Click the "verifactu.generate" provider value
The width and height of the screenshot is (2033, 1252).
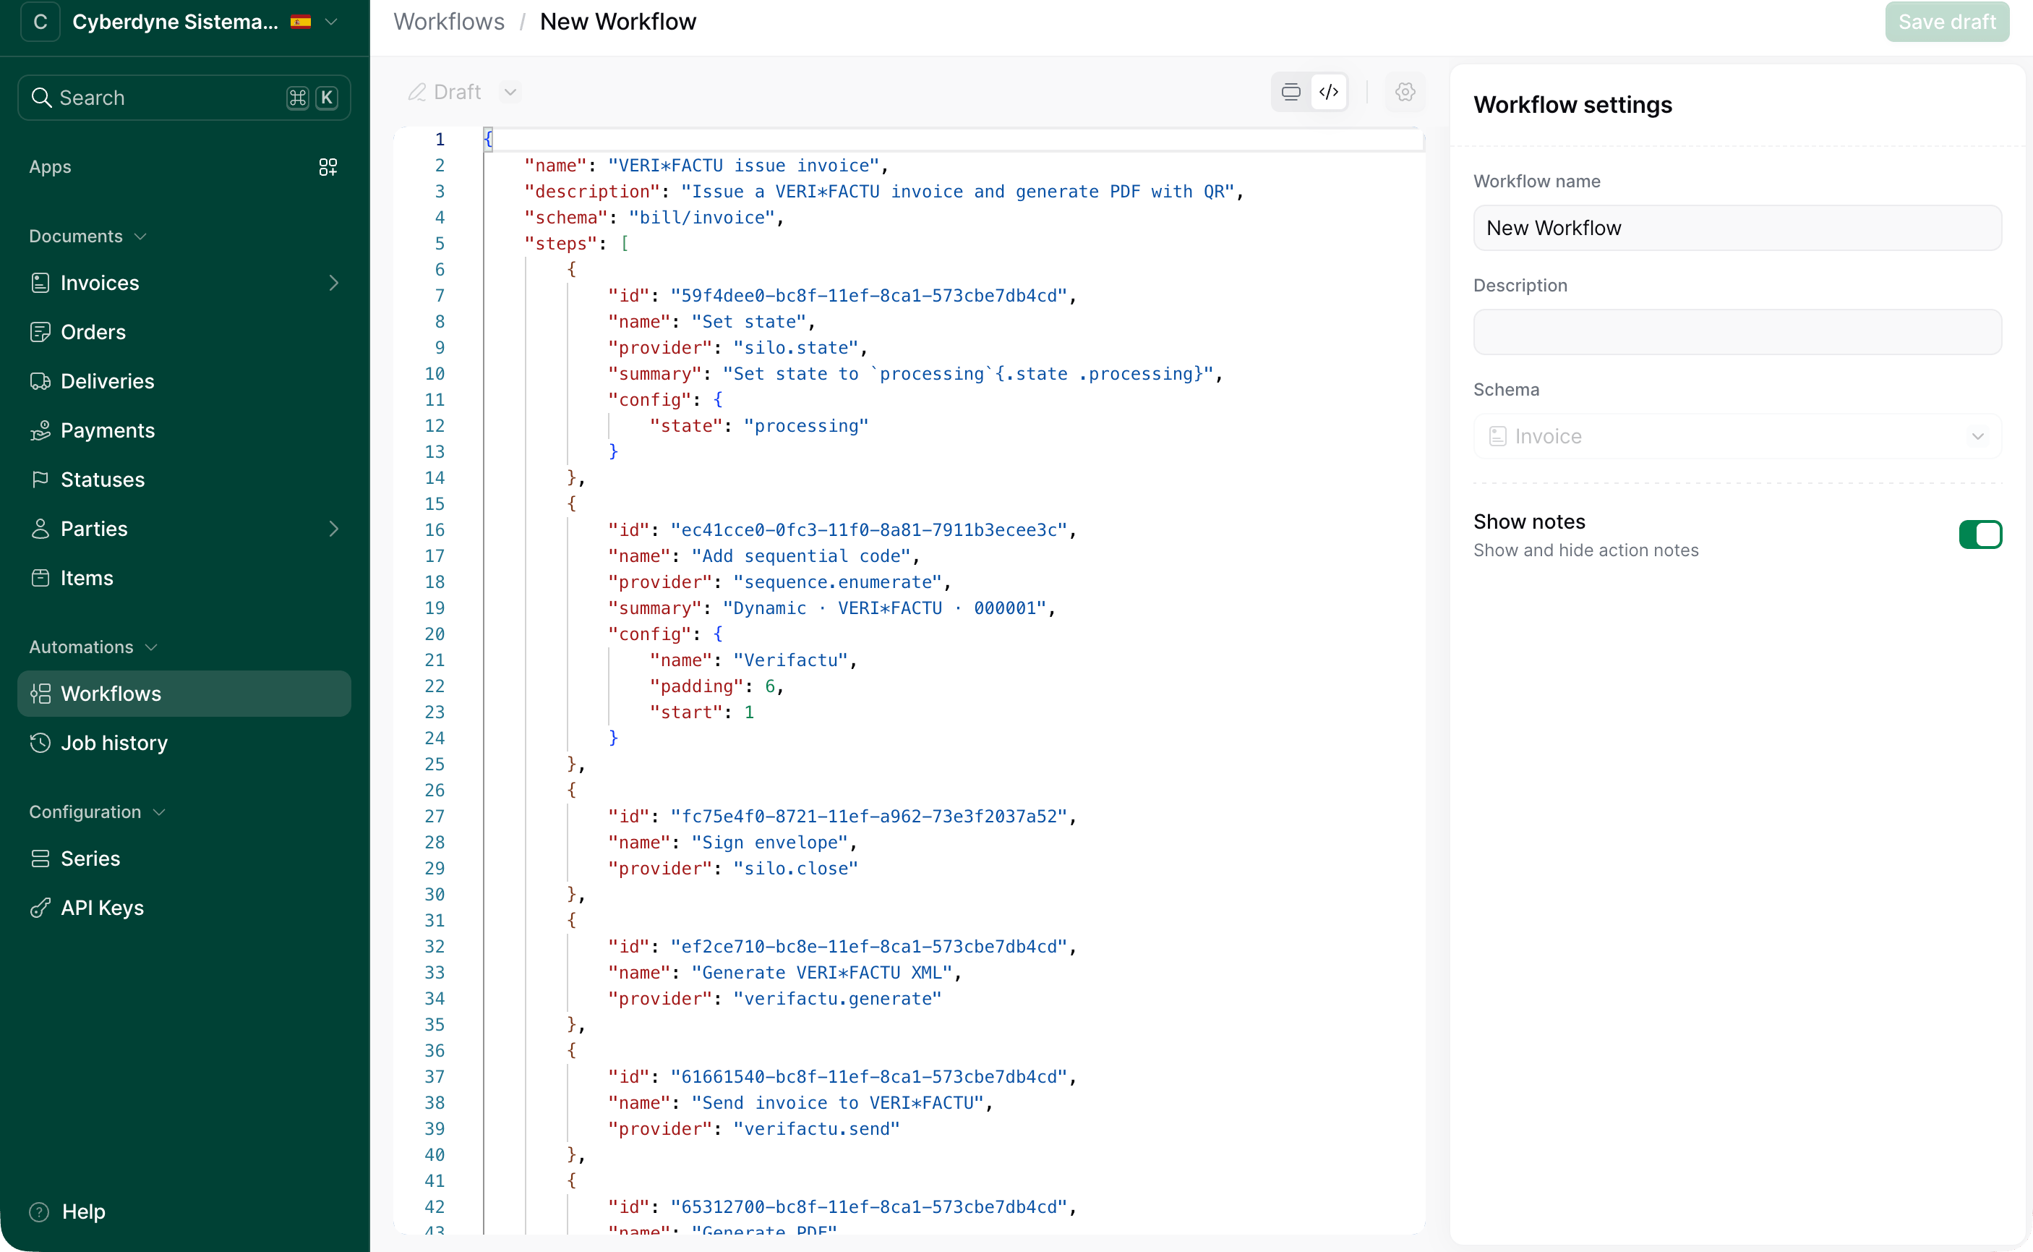(837, 999)
